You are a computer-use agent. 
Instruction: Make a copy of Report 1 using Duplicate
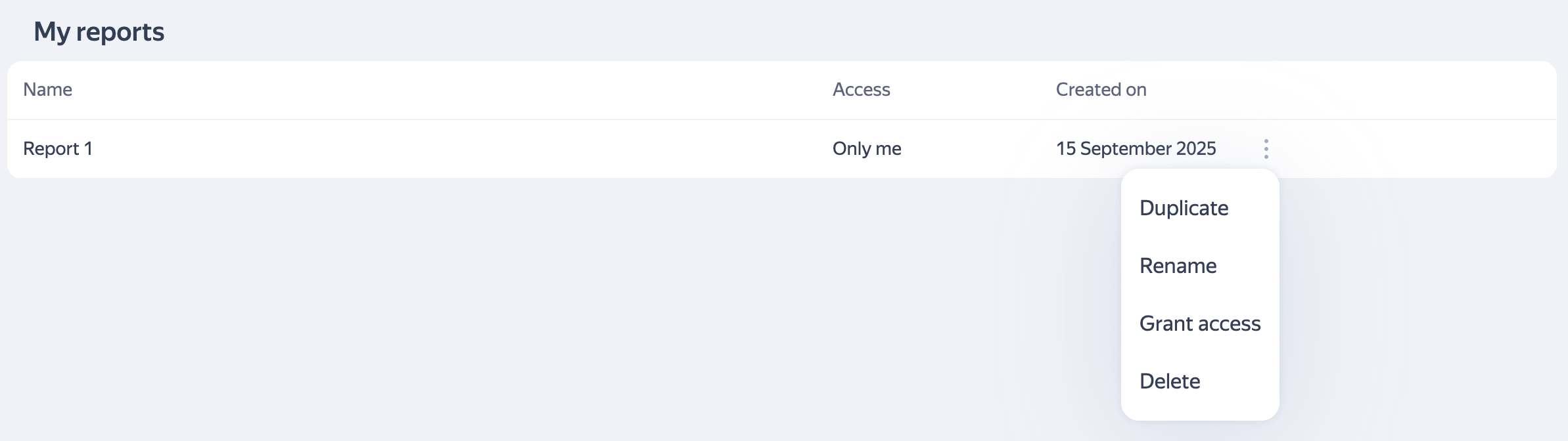[1184, 208]
